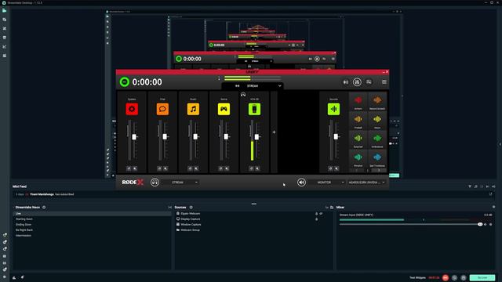The image size is (502, 282).
Task: Trigger the orange Record Scratch sound pad
Action: [x=377, y=102]
